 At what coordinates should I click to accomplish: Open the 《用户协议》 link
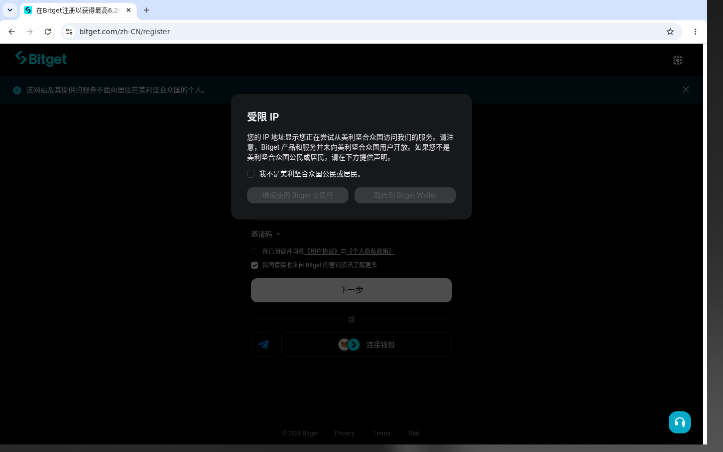tap(322, 251)
